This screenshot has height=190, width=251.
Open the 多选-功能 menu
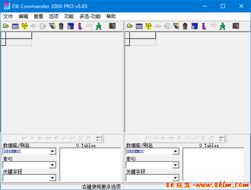point(90,16)
